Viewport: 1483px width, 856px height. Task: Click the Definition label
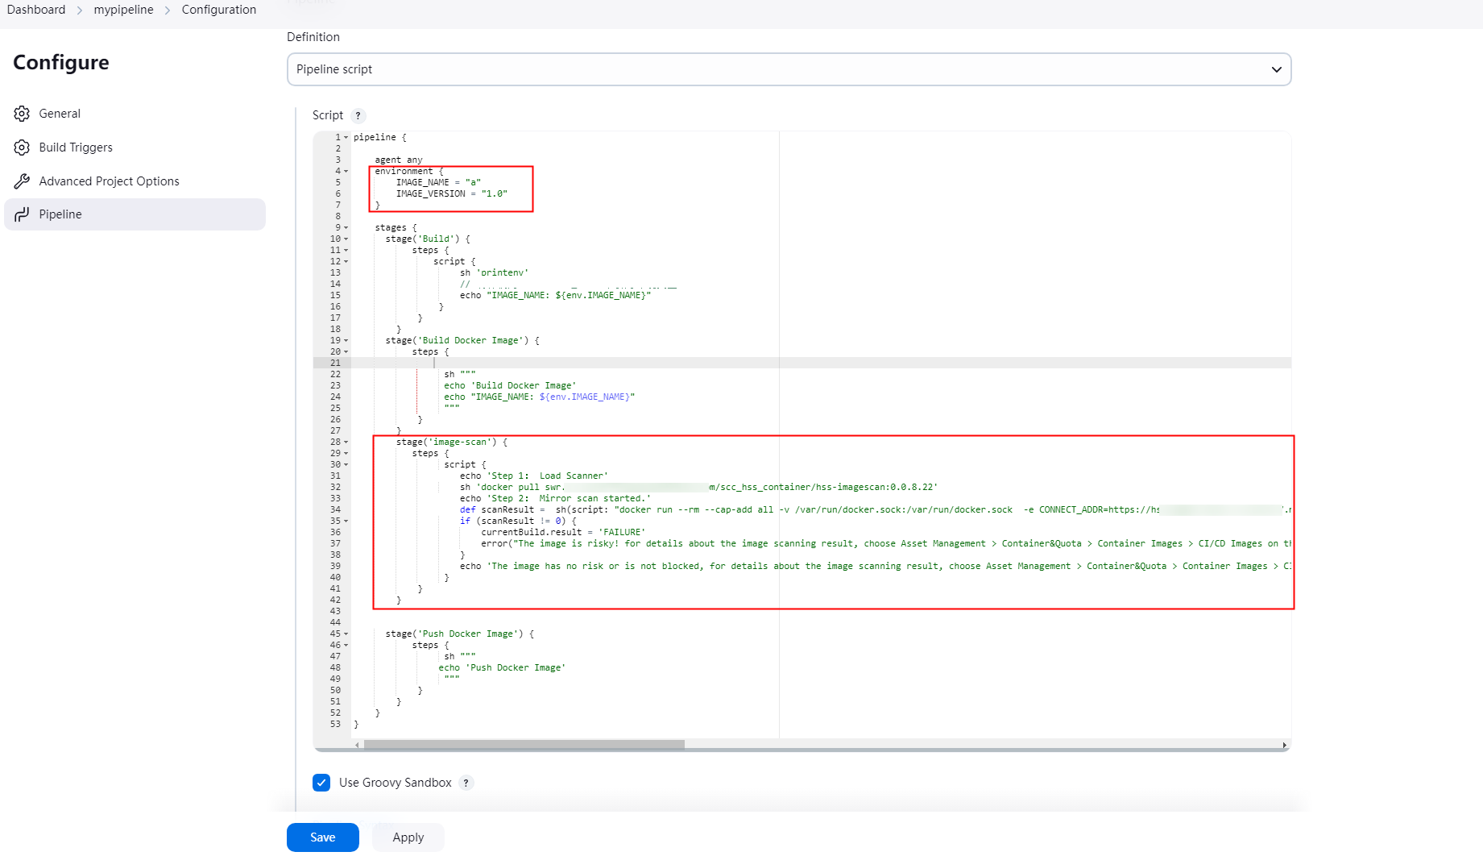coord(313,37)
